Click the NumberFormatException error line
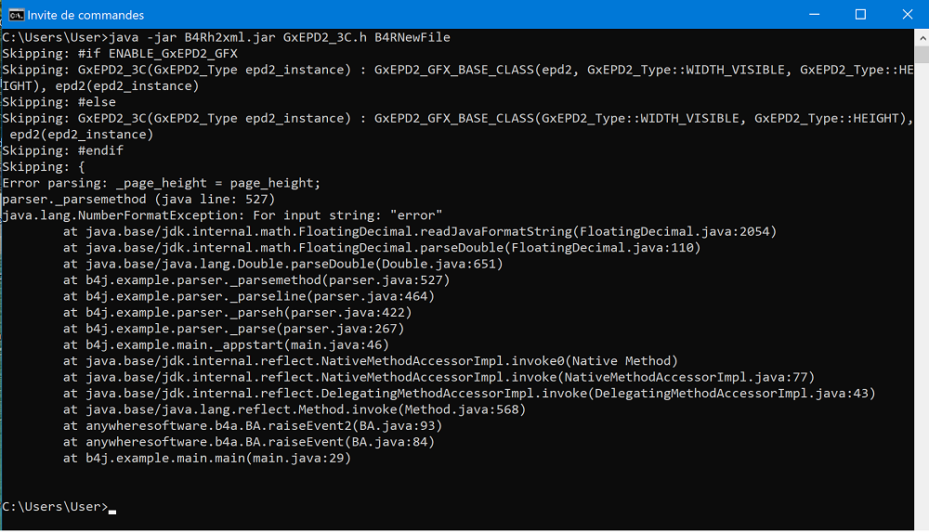 [x=222, y=215]
